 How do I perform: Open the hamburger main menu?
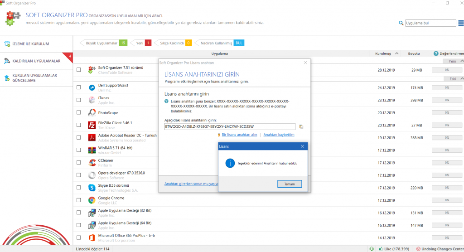pos(461,23)
